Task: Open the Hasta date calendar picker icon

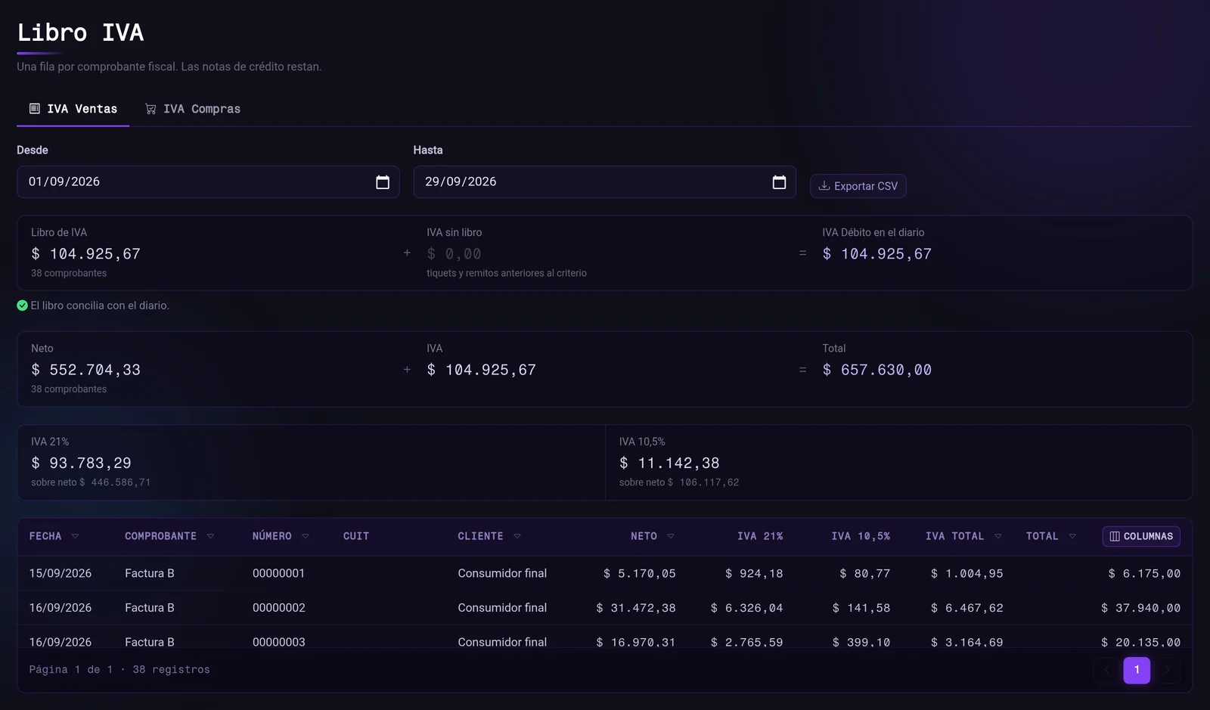Action: click(x=779, y=182)
